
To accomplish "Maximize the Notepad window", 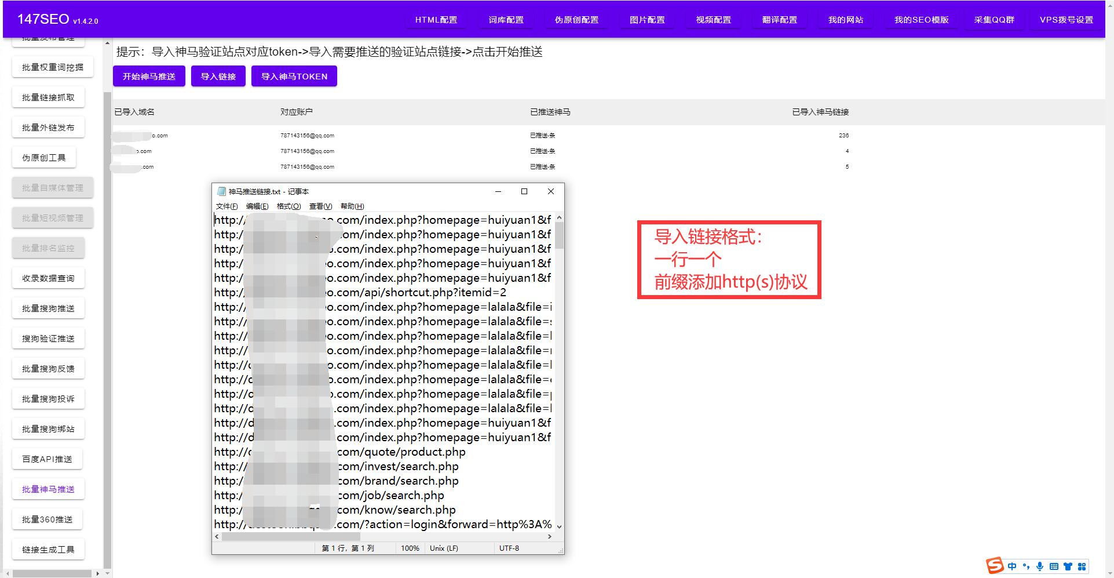I will [x=524, y=191].
